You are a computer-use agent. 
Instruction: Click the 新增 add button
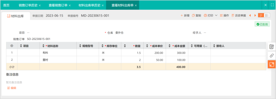click(x=185, y=15)
